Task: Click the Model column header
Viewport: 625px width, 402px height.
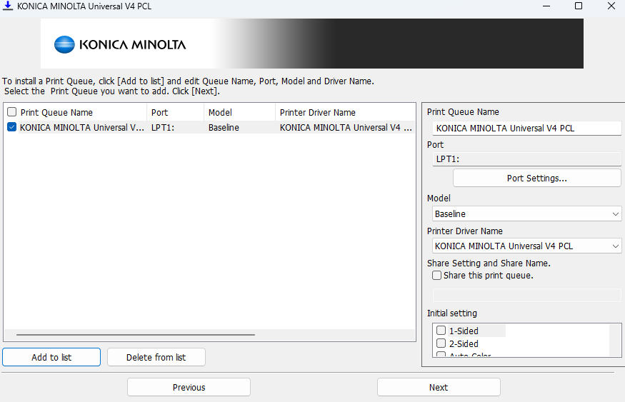Action: pyautogui.click(x=239, y=112)
